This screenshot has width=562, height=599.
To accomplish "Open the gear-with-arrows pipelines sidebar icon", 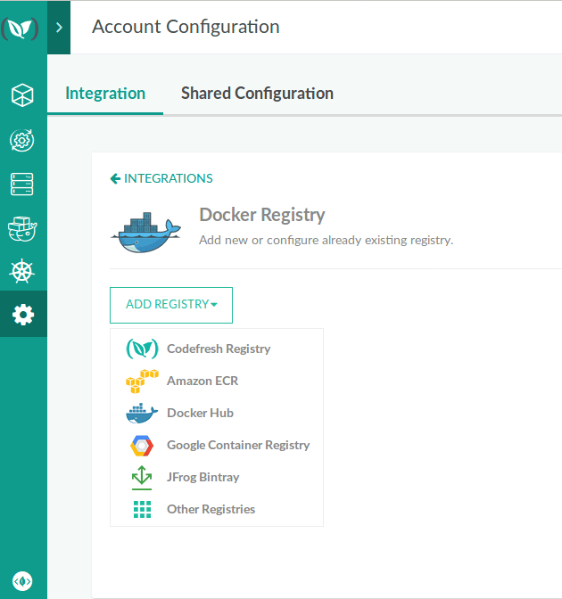I will point(22,140).
